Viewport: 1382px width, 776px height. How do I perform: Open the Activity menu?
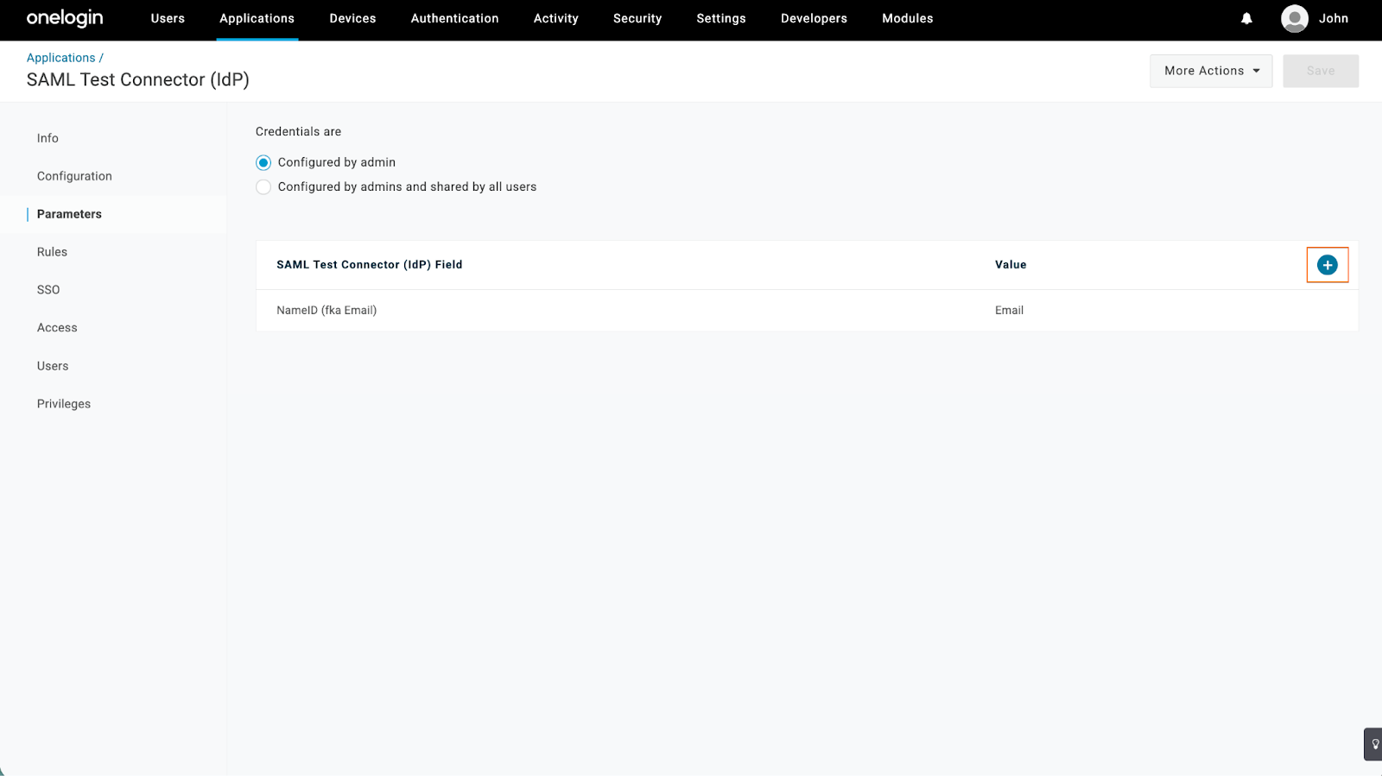point(555,18)
